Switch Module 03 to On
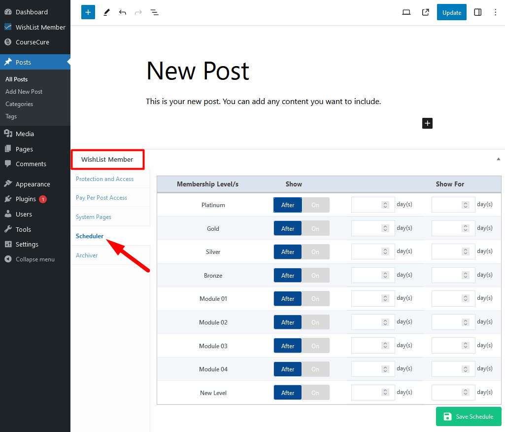Screen dimensions: 505x432 (315, 346)
